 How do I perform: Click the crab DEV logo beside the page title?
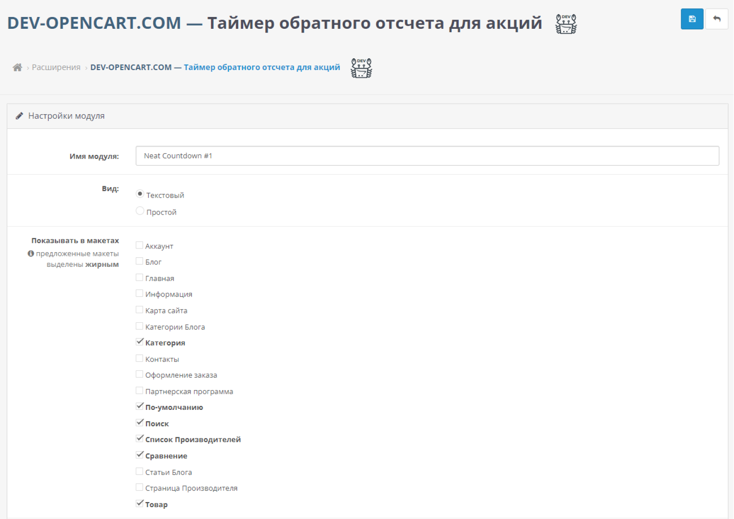coord(566,24)
